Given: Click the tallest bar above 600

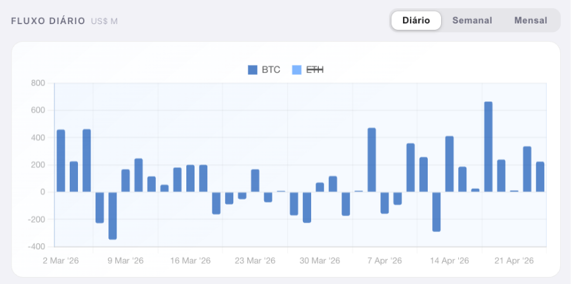Looking at the screenshot, I should (x=488, y=147).
